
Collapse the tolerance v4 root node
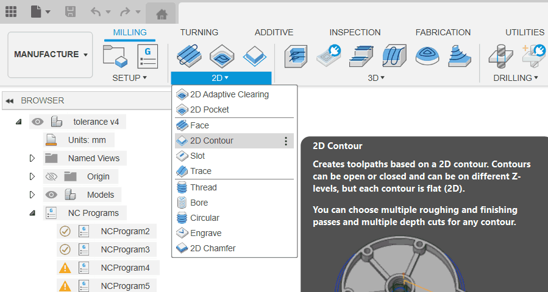coord(18,122)
